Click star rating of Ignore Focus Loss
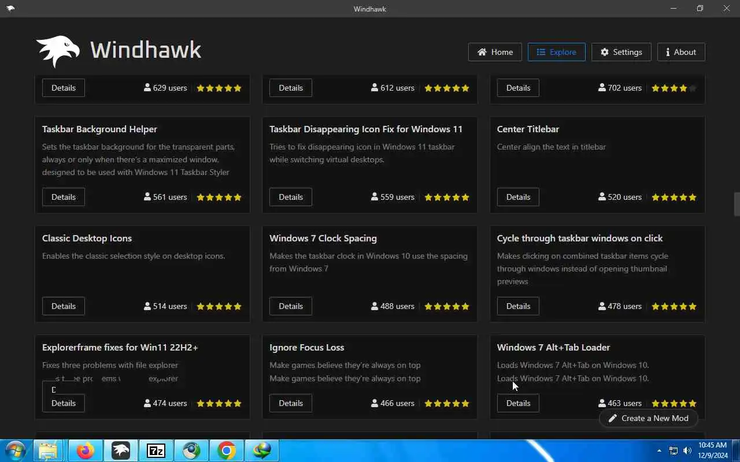 pos(446,403)
